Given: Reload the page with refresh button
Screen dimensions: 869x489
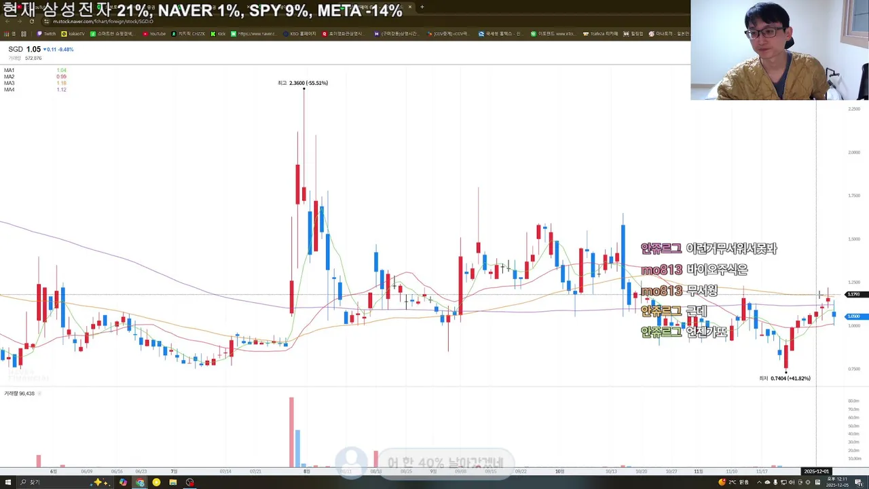Looking at the screenshot, I should (x=31, y=21).
